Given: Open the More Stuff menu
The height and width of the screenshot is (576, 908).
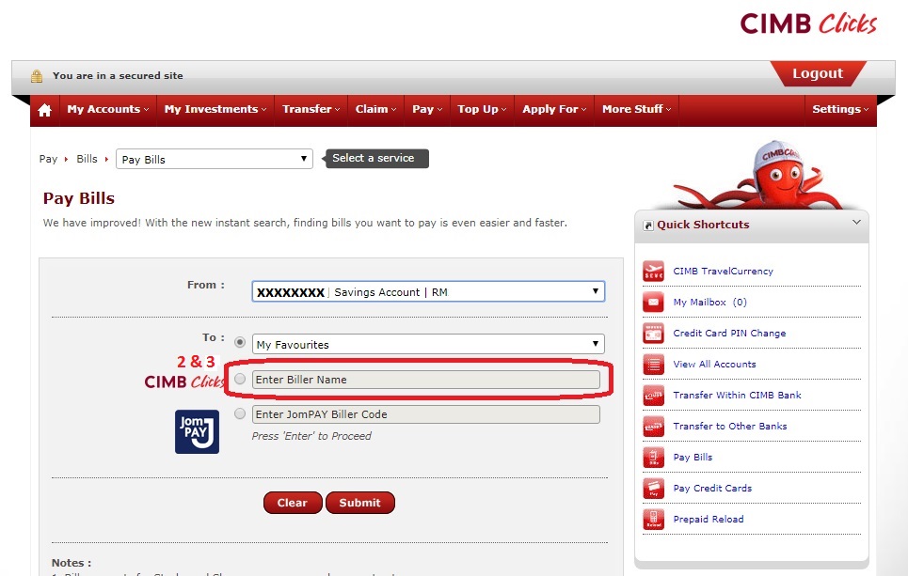Looking at the screenshot, I should point(636,109).
